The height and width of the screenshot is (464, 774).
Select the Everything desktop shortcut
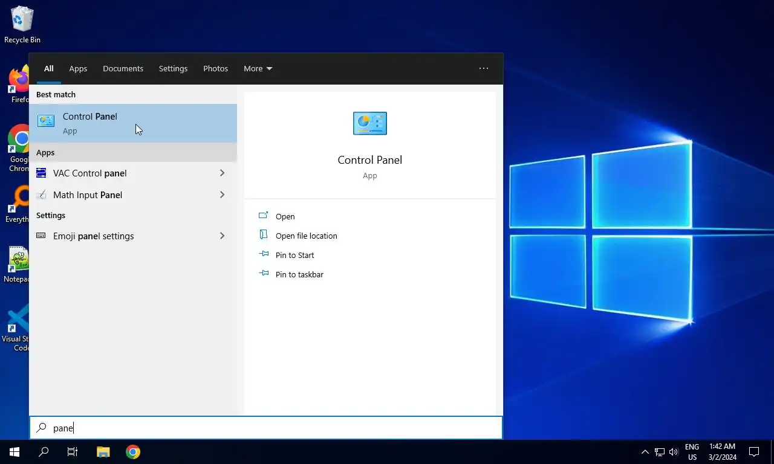pos(17,204)
